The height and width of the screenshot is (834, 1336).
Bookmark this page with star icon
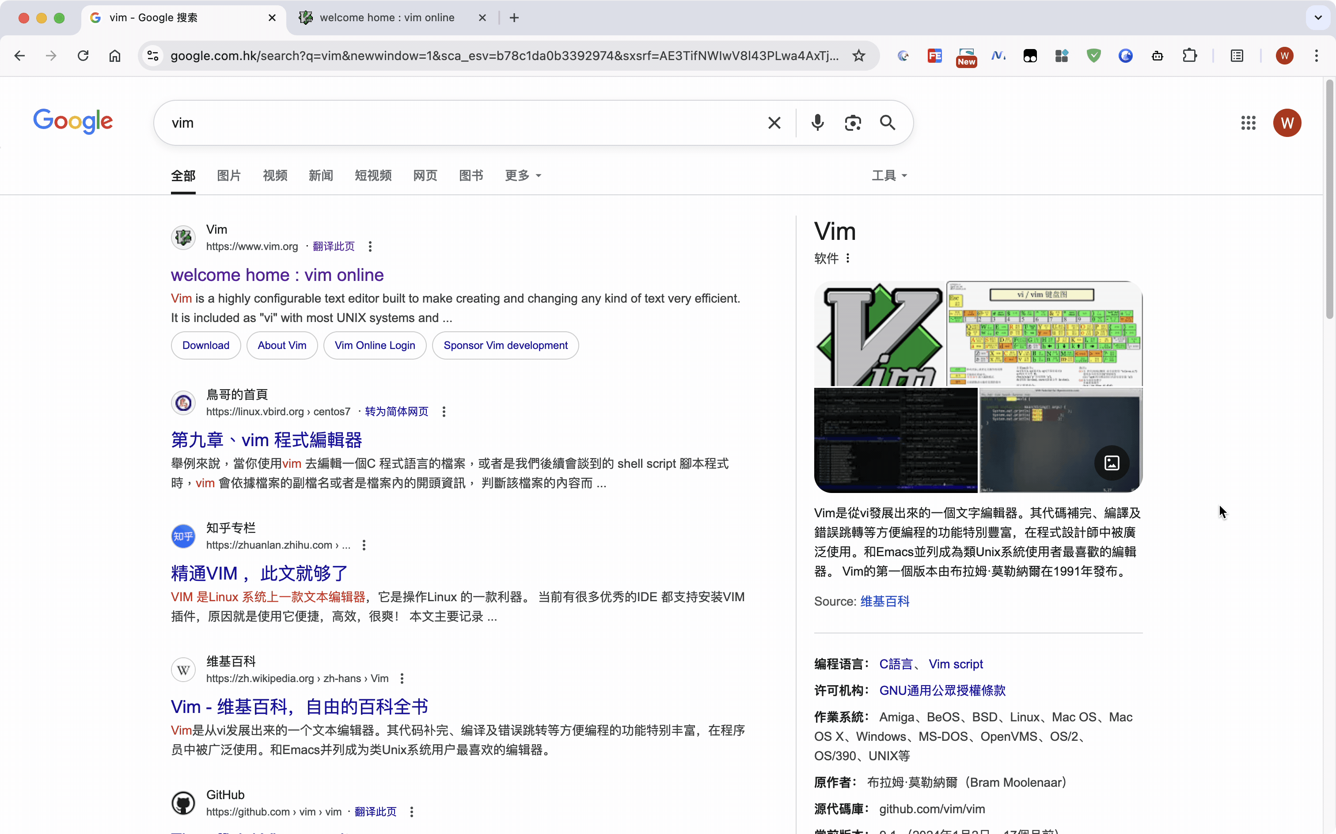point(859,56)
